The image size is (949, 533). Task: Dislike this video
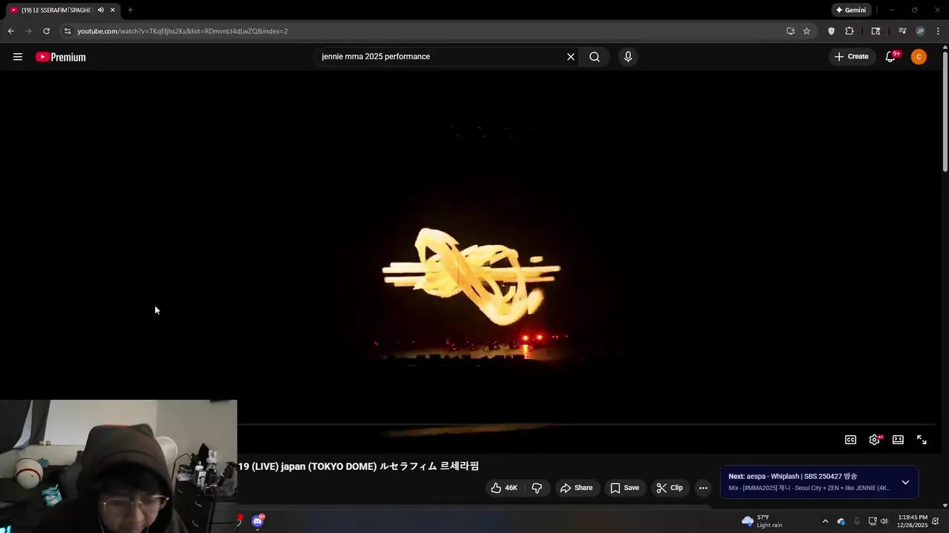tap(537, 488)
